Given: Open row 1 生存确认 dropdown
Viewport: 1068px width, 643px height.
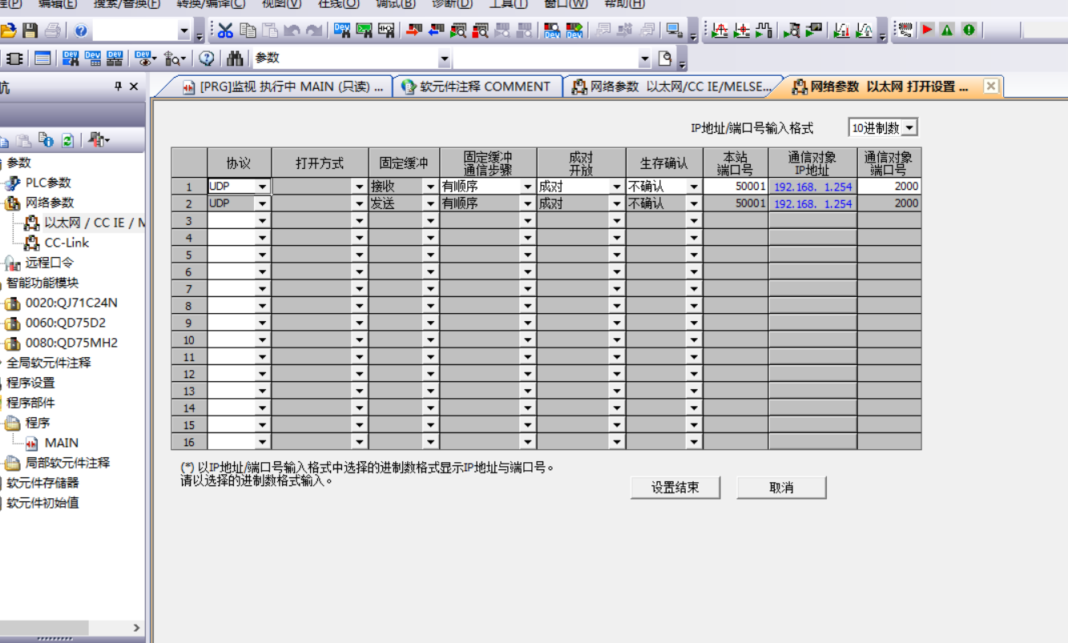Looking at the screenshot, I should point(694,187).
